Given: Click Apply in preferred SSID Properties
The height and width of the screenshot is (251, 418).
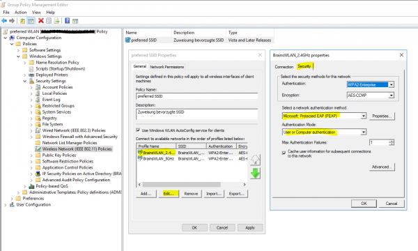Looking at the screenshot, I should (x=250, y=227).
